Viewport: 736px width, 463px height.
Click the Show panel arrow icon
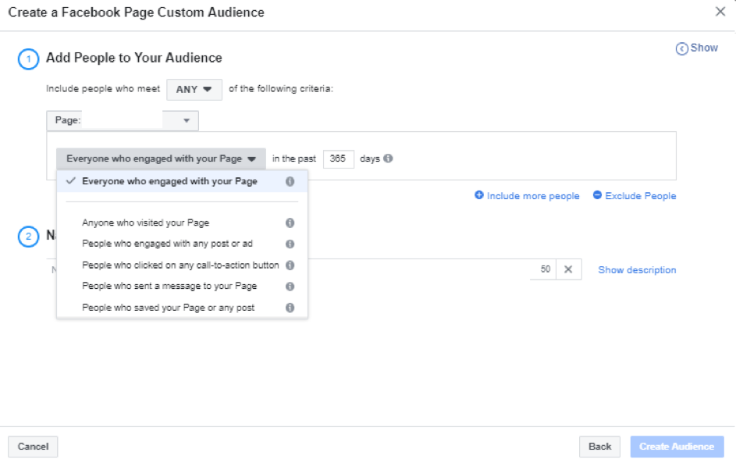(681, 48)
